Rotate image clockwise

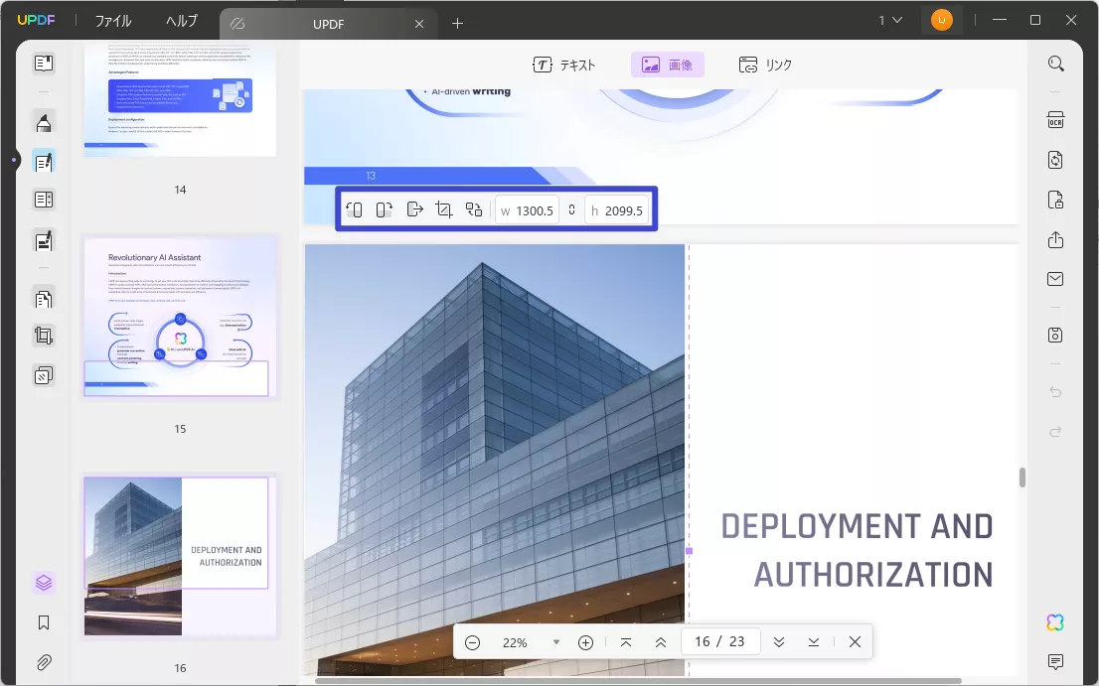(385, 209)
